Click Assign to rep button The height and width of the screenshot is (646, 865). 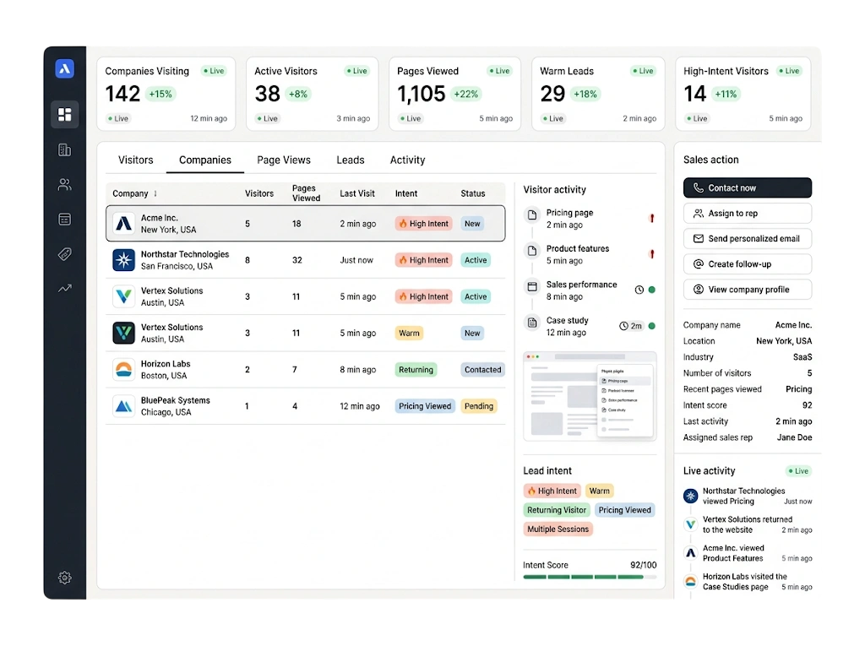click(747, 213)
